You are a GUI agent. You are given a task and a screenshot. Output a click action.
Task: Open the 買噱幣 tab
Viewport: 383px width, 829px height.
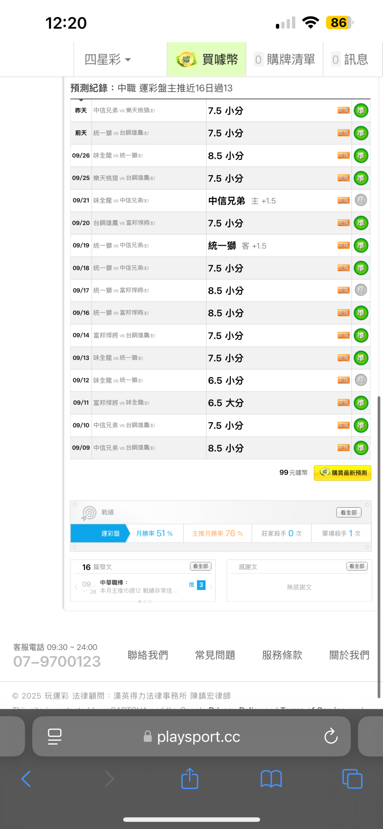click(x=207, y=59)
